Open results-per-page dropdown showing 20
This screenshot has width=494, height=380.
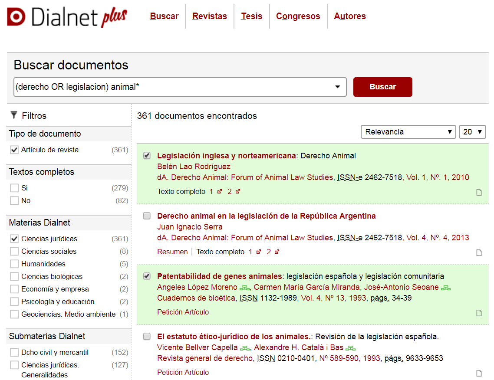[472, 132]
